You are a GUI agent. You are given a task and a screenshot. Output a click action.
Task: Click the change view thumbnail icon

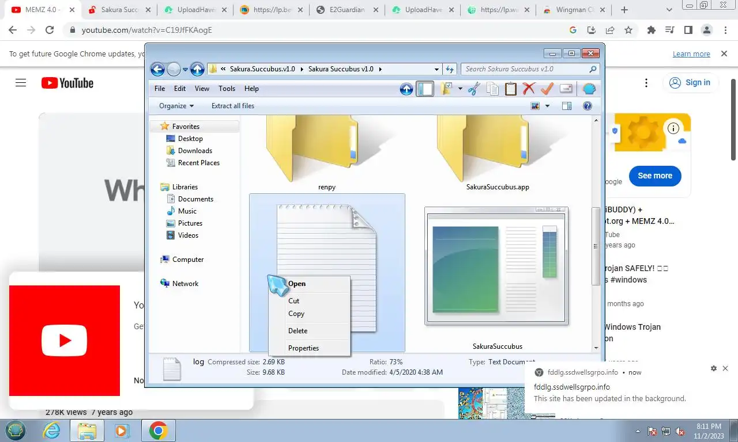(x=535, y=106)
